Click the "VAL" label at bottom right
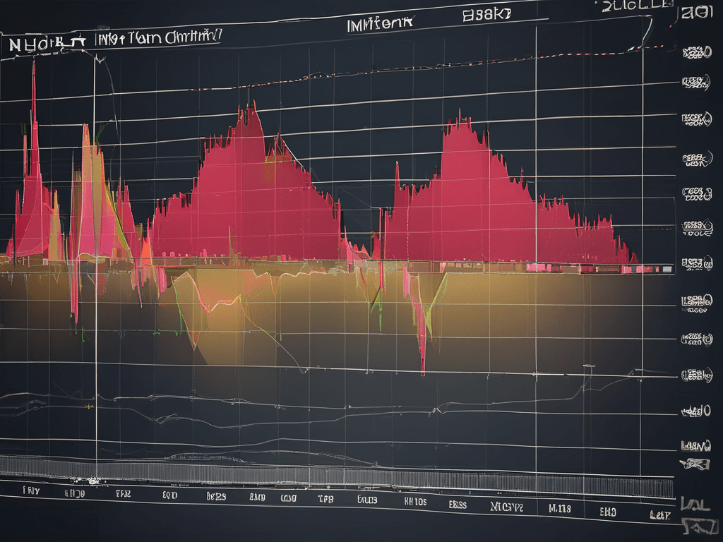This screenshot has height=542, width=723. click(x=696, y=504)
